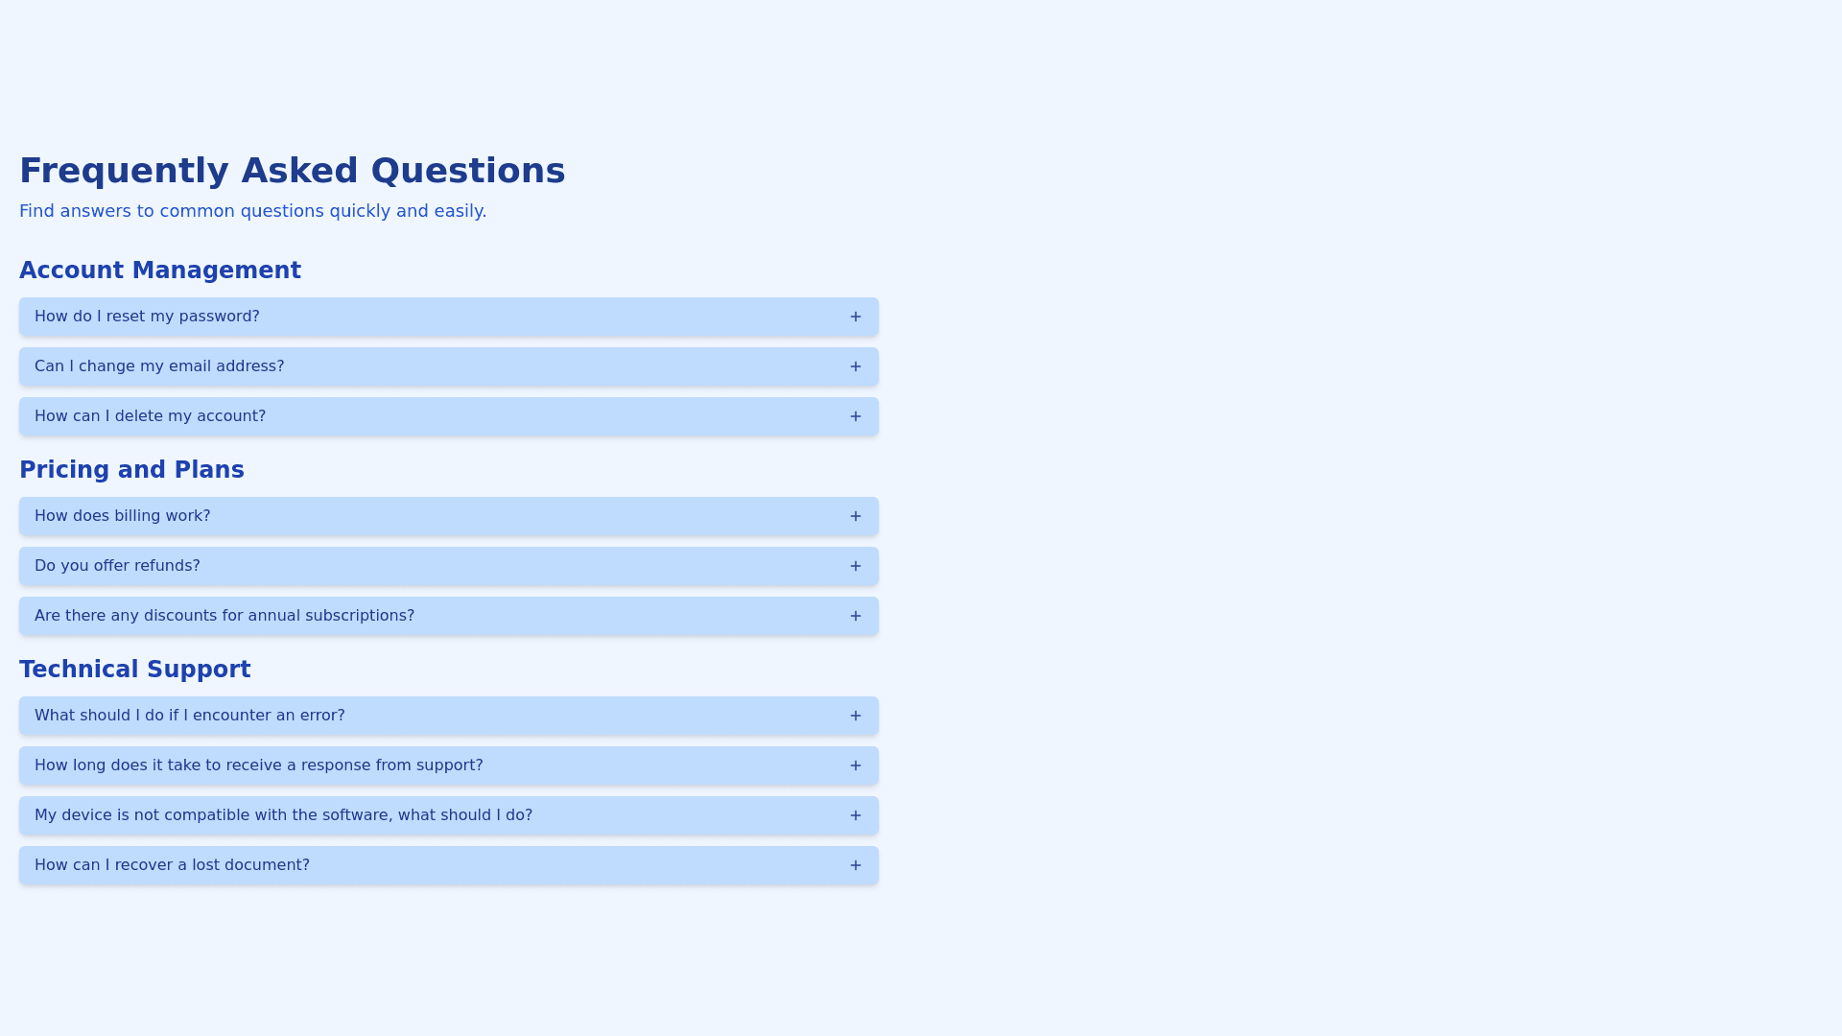The width and height of the screenshot is (1842, 1036).
Task: Click plus icon beside refunds question
Action: pyautogui.click(x=855, y=566)
